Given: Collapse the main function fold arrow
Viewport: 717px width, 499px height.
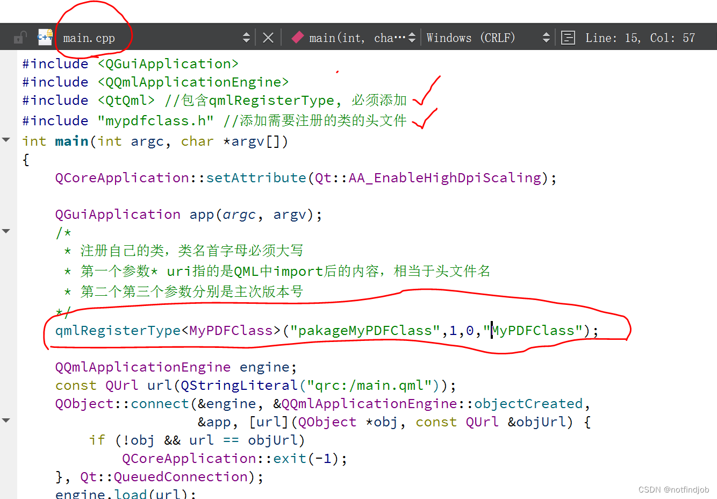Looking at the screenshot, I should (x=6, y=140).
